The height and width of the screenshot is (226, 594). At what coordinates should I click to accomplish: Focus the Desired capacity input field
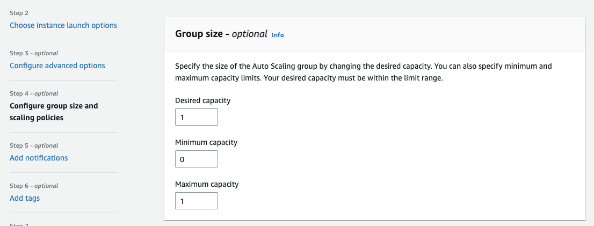click(196, 117)
